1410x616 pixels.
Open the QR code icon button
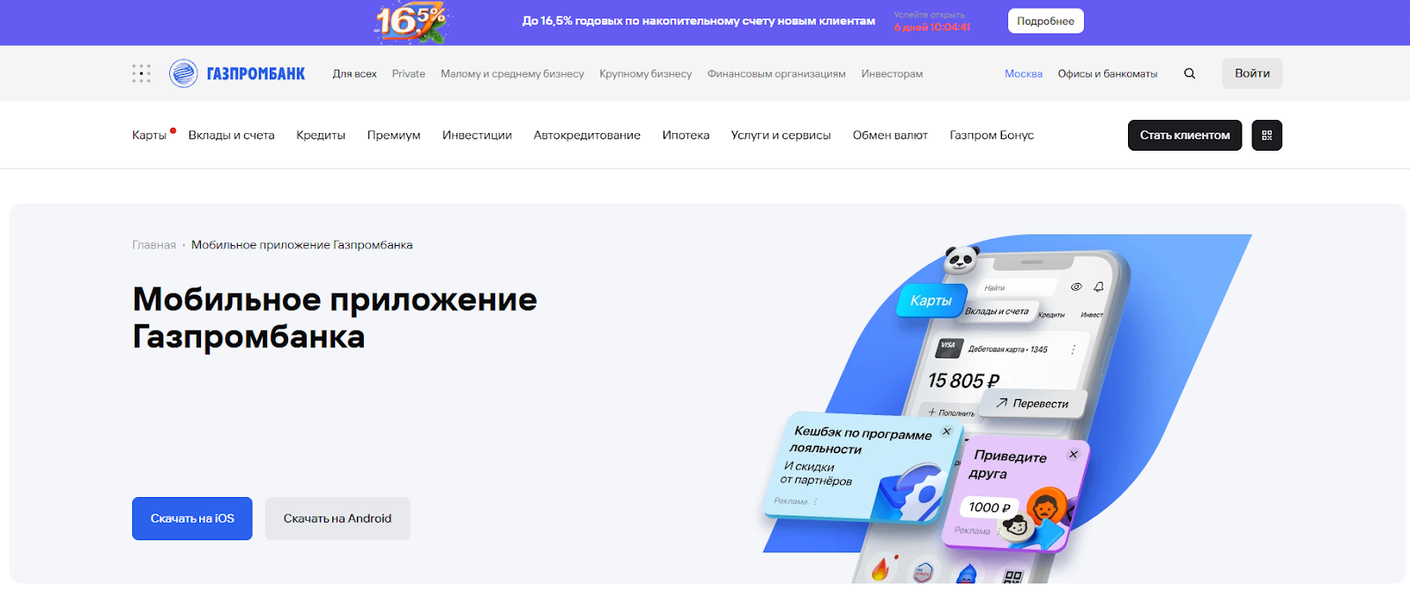point(1267,135)
